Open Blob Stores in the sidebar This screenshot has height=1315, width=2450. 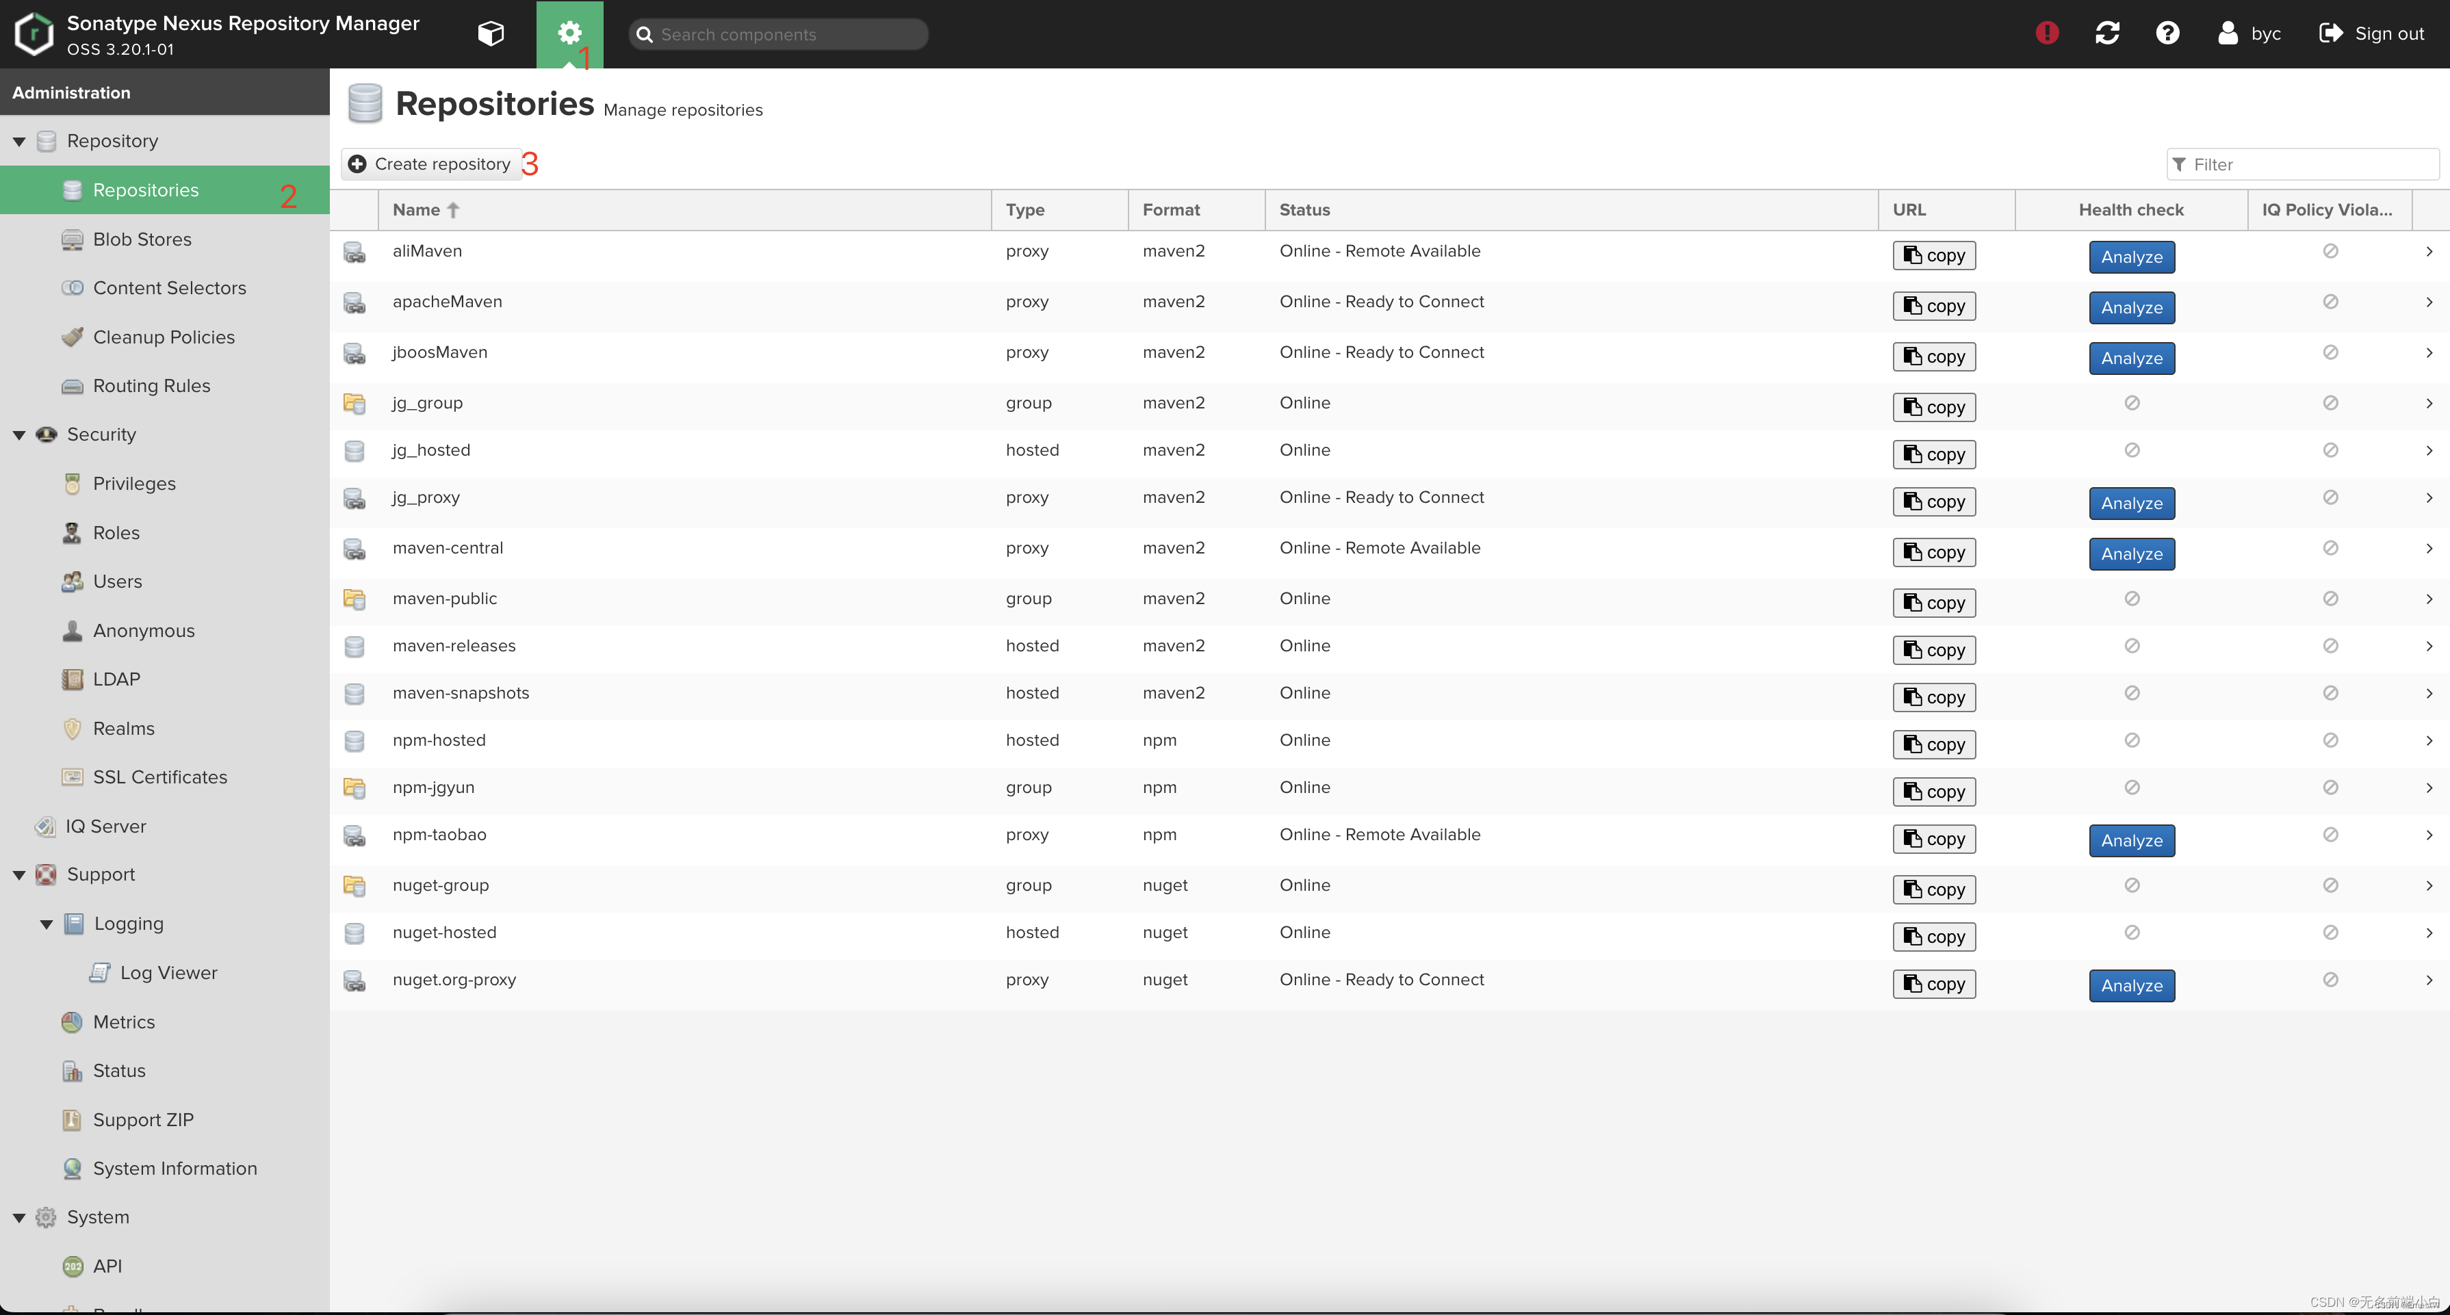(142, 239)
